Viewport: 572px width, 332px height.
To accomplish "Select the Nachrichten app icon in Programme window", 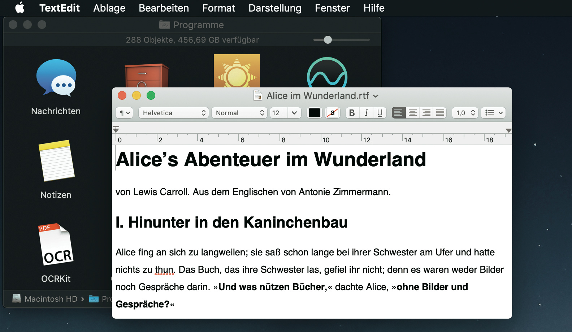I will (x=56, y=77).
